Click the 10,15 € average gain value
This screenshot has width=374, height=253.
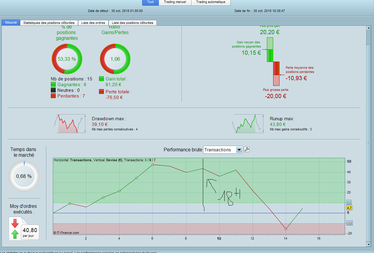(251, 53)
